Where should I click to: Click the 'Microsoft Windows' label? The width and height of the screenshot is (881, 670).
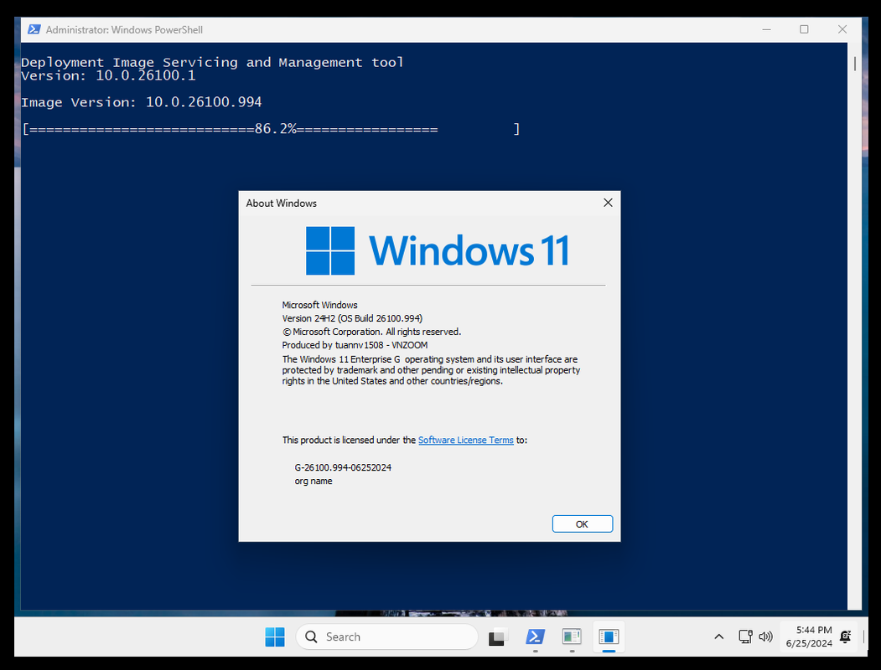(319, 305)
